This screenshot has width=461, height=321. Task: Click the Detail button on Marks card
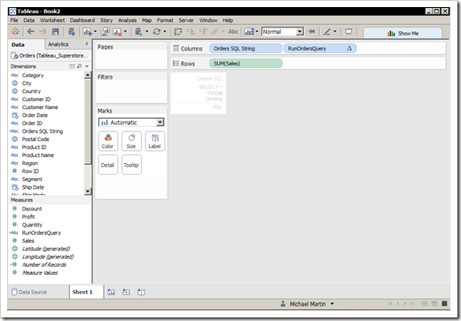[108, 165]
